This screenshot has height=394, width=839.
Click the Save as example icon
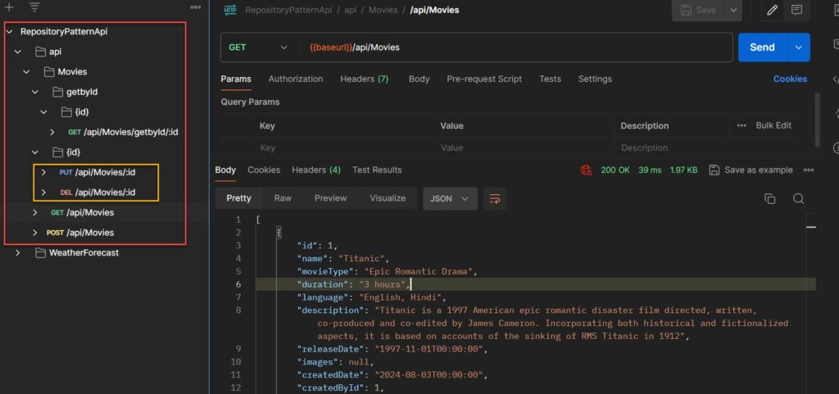(714, 170)
